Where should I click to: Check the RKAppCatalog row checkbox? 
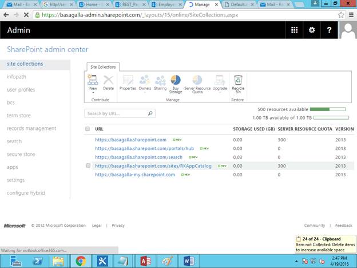pos(88,165)
